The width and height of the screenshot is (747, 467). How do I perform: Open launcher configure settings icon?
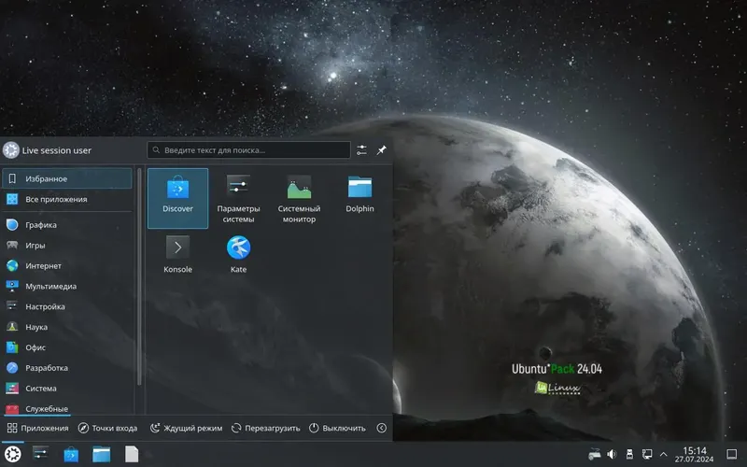coord(361,150)
